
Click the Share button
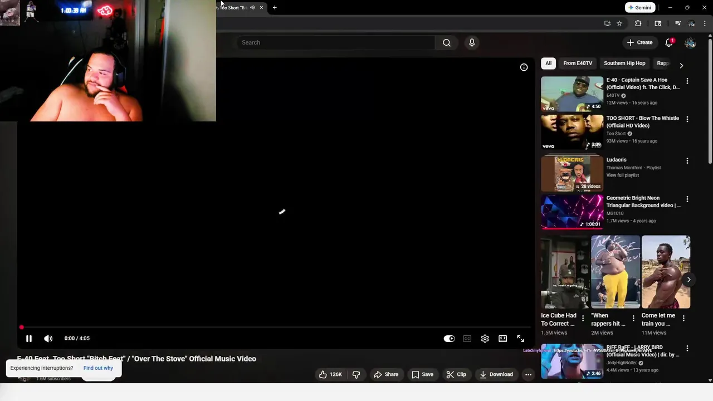point(386,374)
